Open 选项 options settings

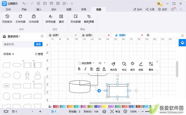click(163, 9)
